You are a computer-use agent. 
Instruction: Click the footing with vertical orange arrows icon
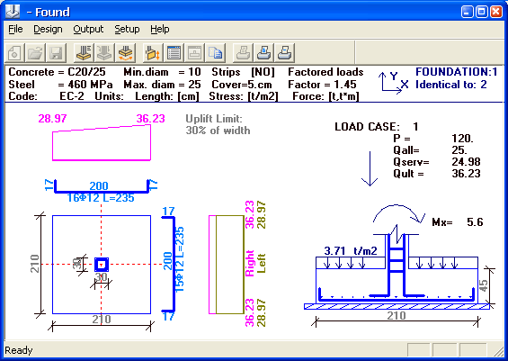[x=153, y=53]
